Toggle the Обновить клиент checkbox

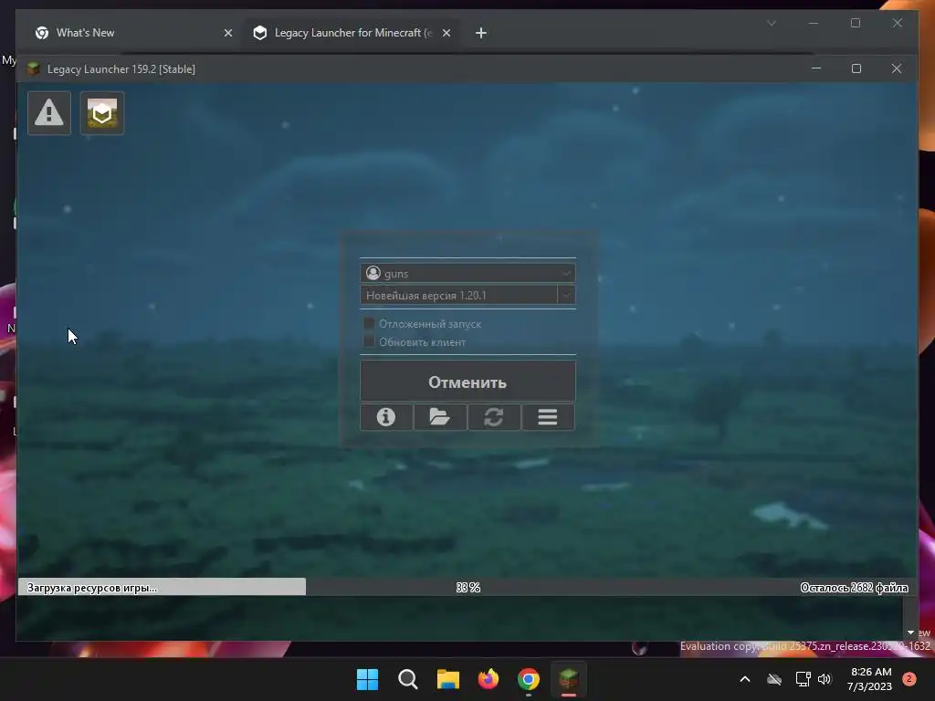[369, 341]
